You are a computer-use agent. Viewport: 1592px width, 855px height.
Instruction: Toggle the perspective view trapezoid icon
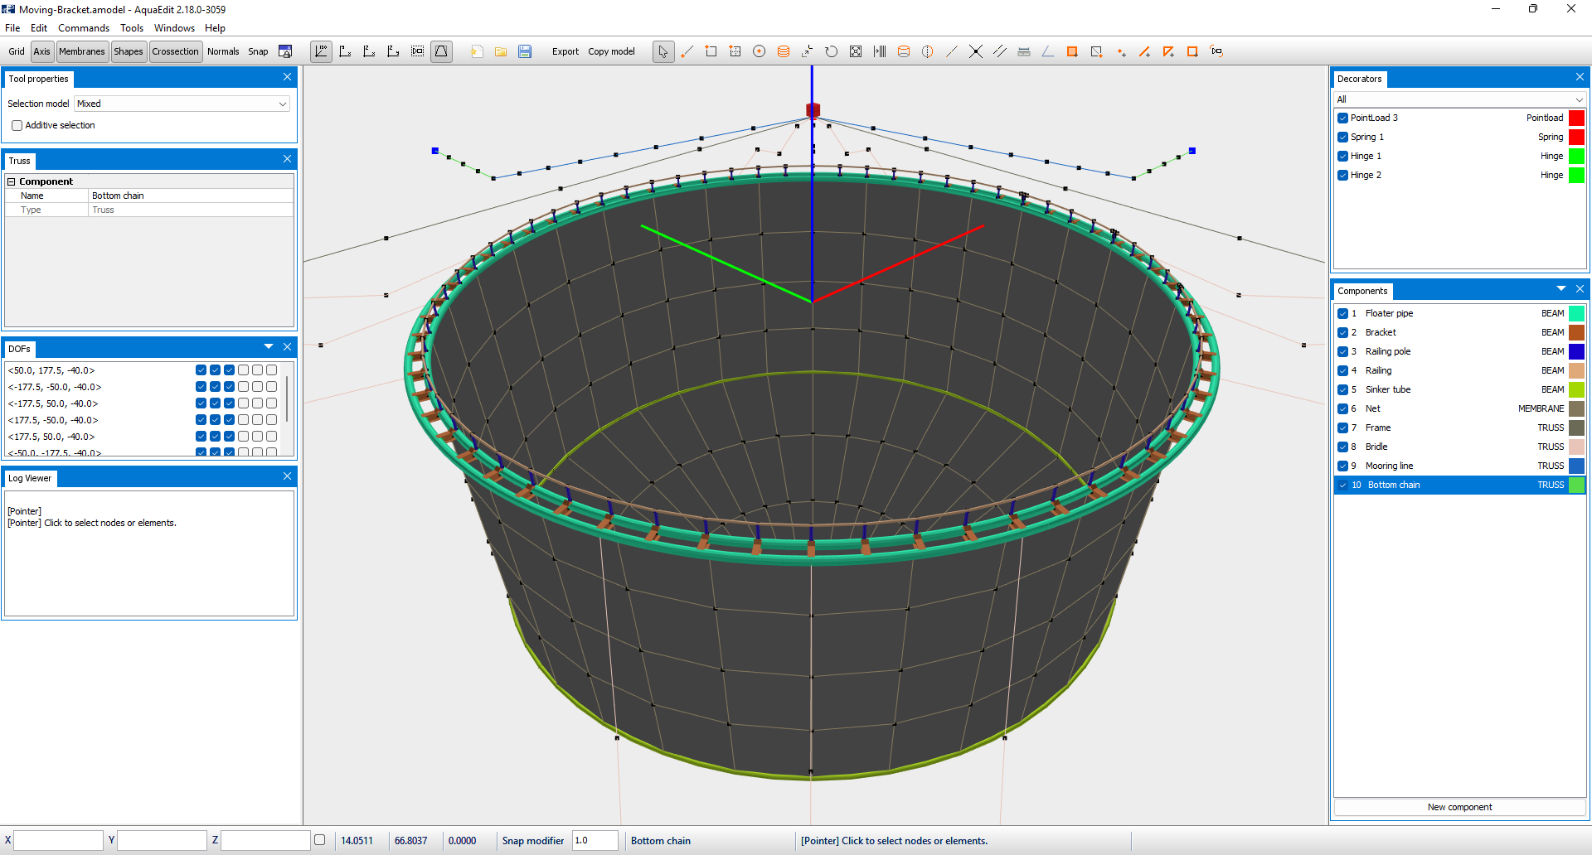click(442, 51)
